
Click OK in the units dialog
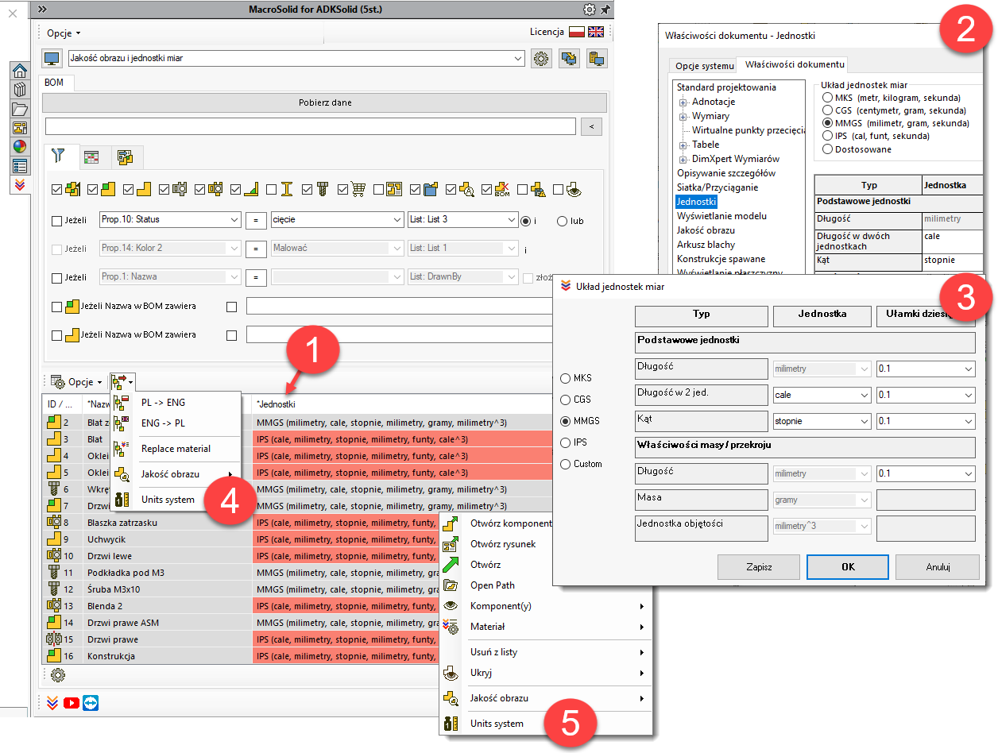(848, 567)
